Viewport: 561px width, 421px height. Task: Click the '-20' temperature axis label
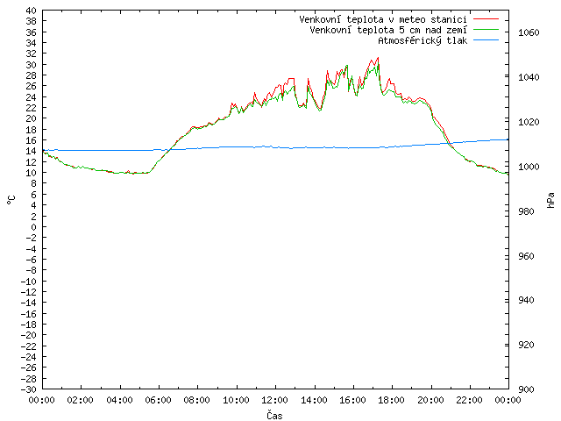click(29, 335)
